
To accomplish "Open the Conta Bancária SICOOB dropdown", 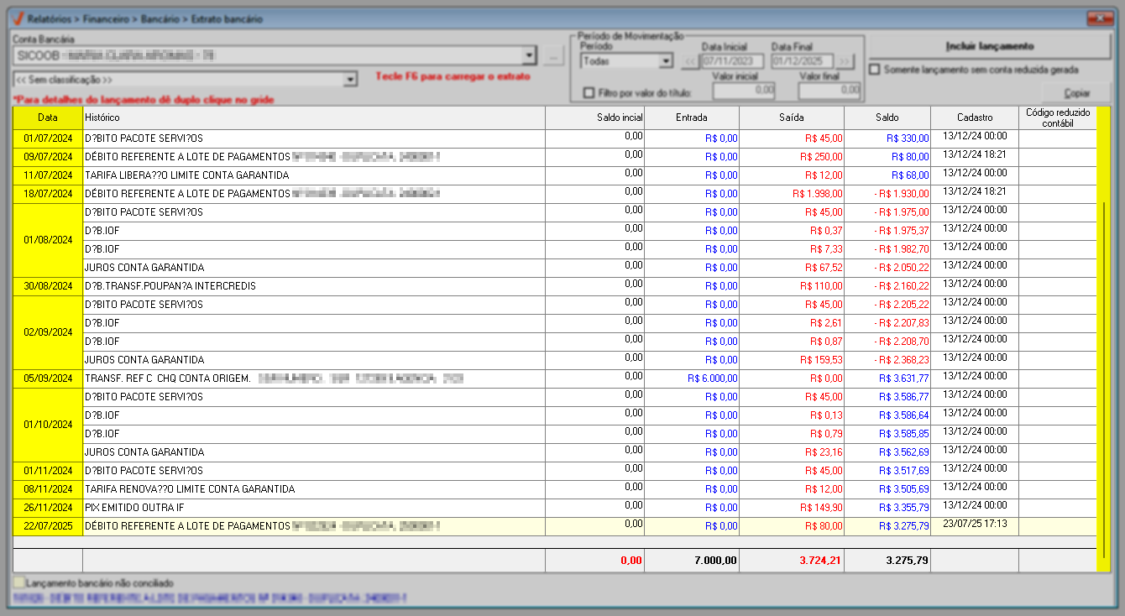I will click(x=528, y=56).
